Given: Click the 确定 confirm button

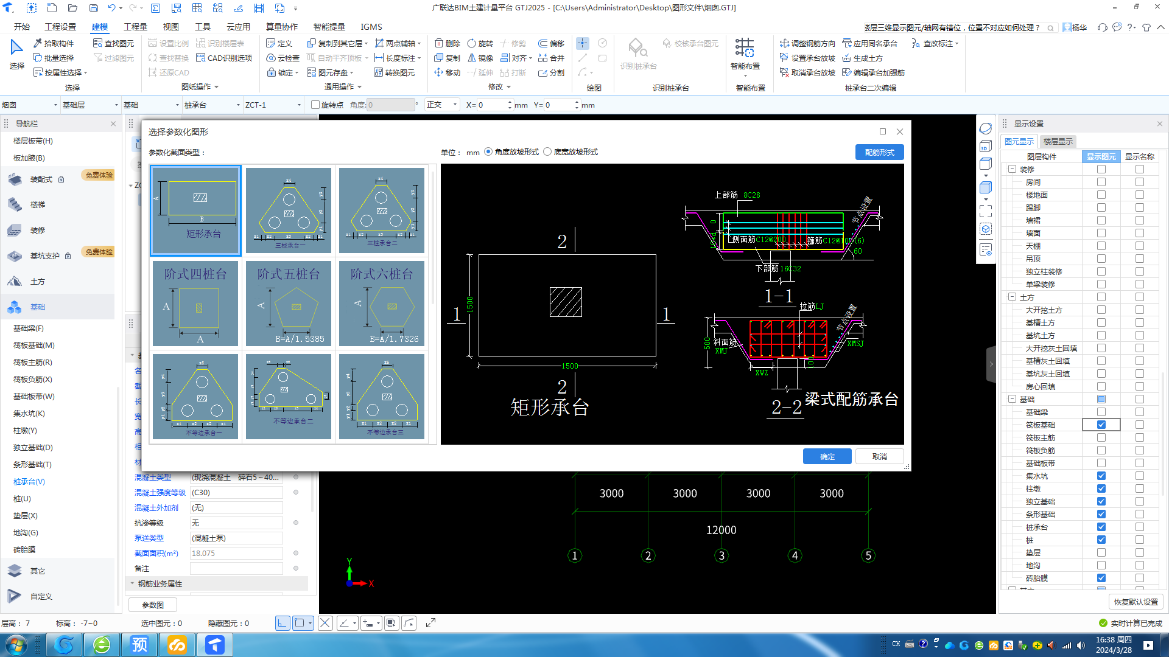Looking at the screenshot, I should (x=827, y=457).
